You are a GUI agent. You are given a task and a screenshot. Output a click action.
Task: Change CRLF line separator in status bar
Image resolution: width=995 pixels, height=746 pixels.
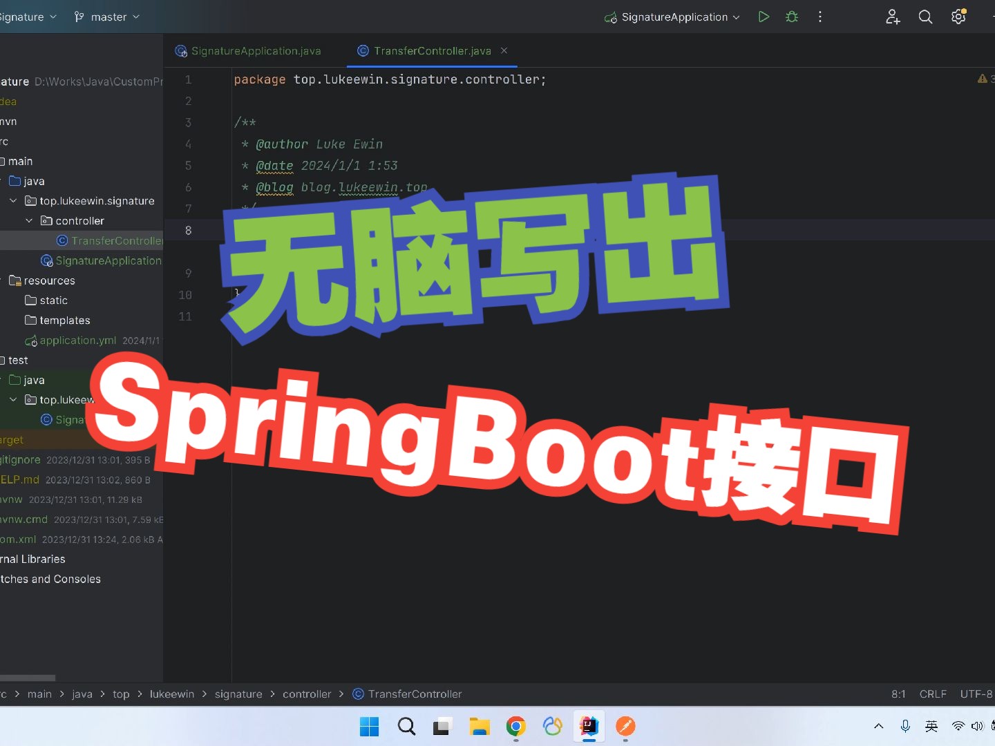point(933,694)
